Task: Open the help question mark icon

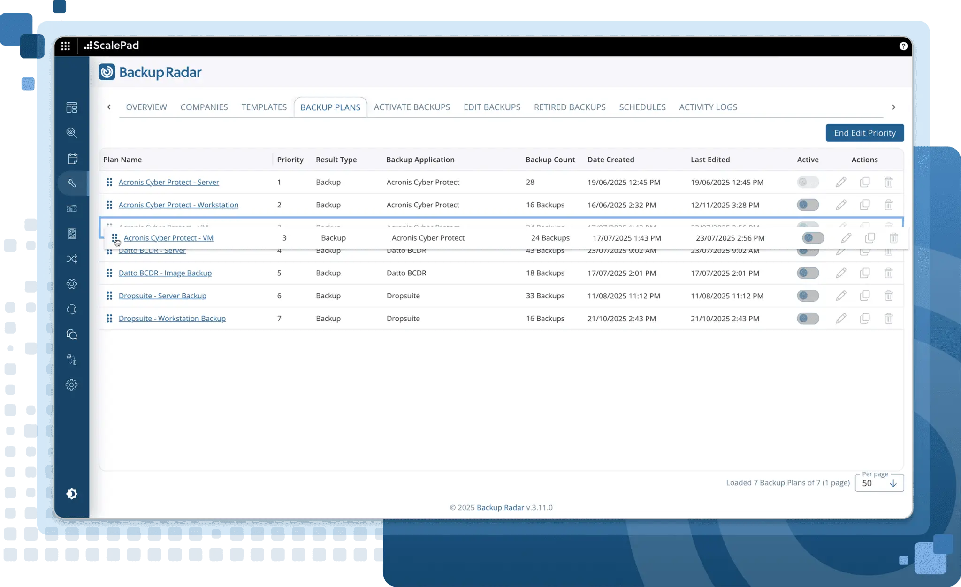Action: pyautogui.click(x=903, y=46)
